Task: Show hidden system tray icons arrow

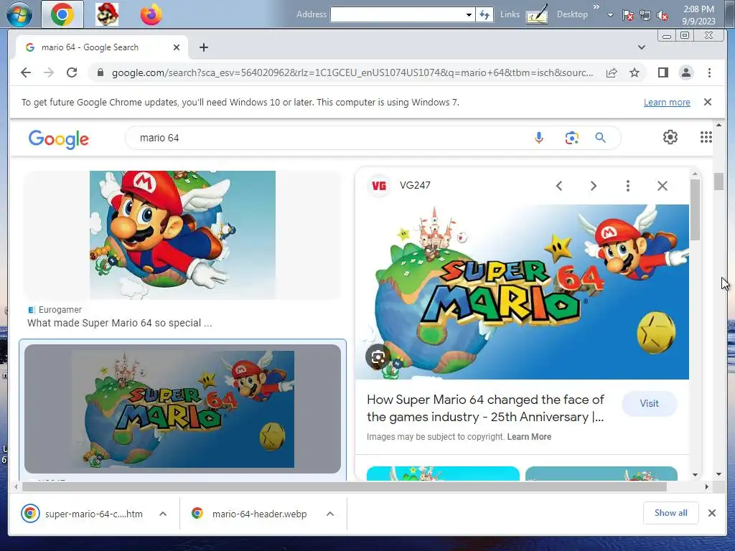Action: click(x=610, y=15)
